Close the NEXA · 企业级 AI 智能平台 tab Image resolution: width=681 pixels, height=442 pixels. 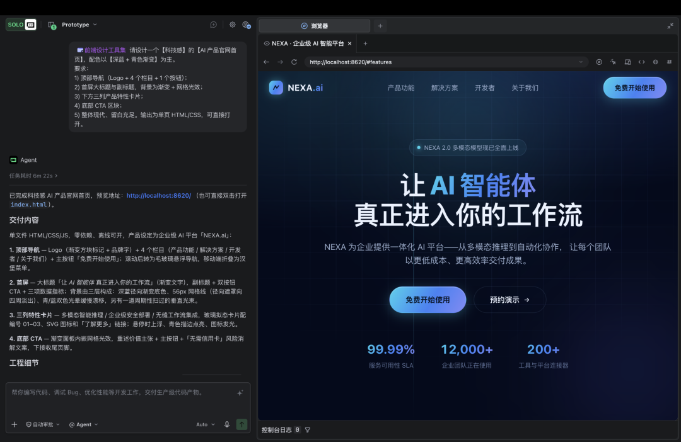pos(349,43)
